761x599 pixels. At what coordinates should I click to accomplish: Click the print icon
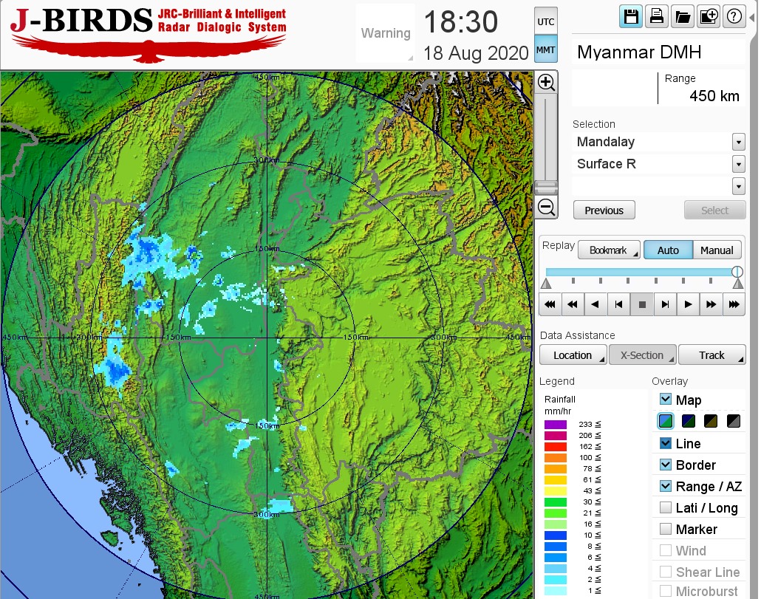[x=656, y=17]
